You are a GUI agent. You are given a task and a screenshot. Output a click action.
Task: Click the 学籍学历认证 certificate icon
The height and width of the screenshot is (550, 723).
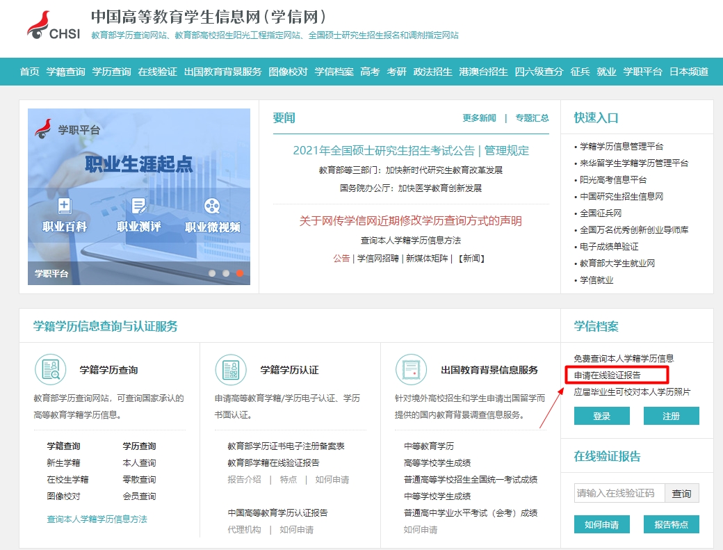(x=231, y=370)
